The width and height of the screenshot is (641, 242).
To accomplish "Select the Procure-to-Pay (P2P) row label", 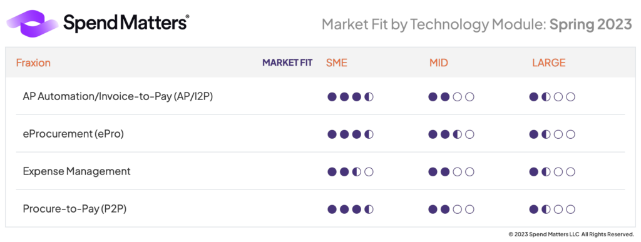I will (74, 209).
